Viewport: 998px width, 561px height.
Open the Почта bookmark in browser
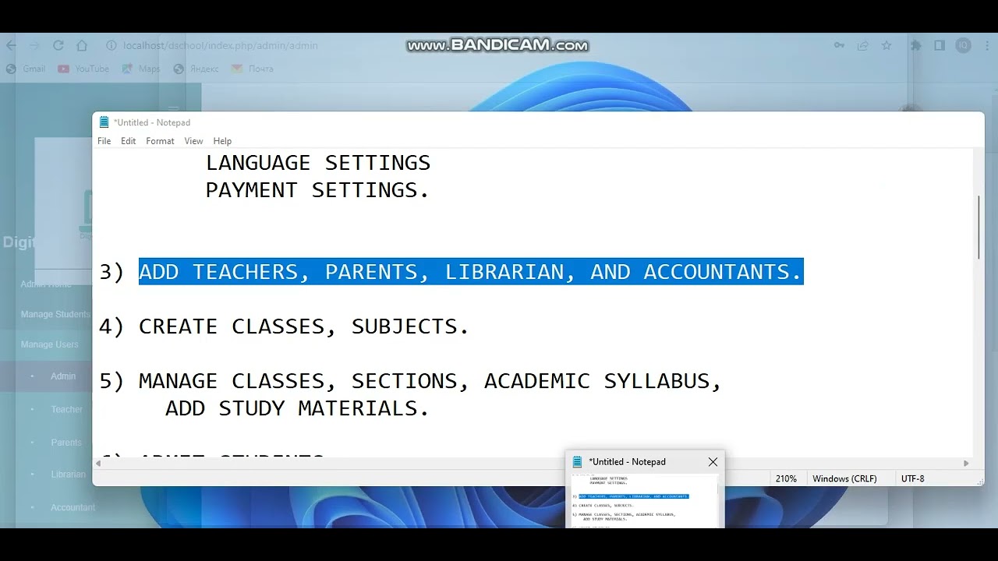coord(253,69)
